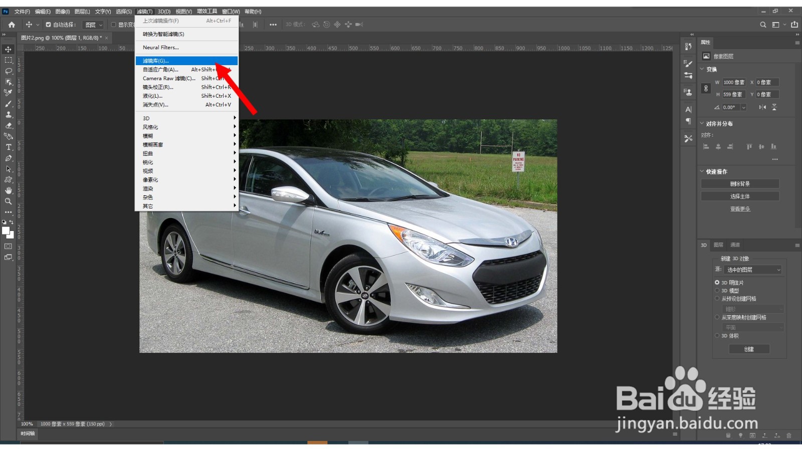Click the foreground color swatch
The width and height of the screenshot is (802, 451).
tap(6, 231)
